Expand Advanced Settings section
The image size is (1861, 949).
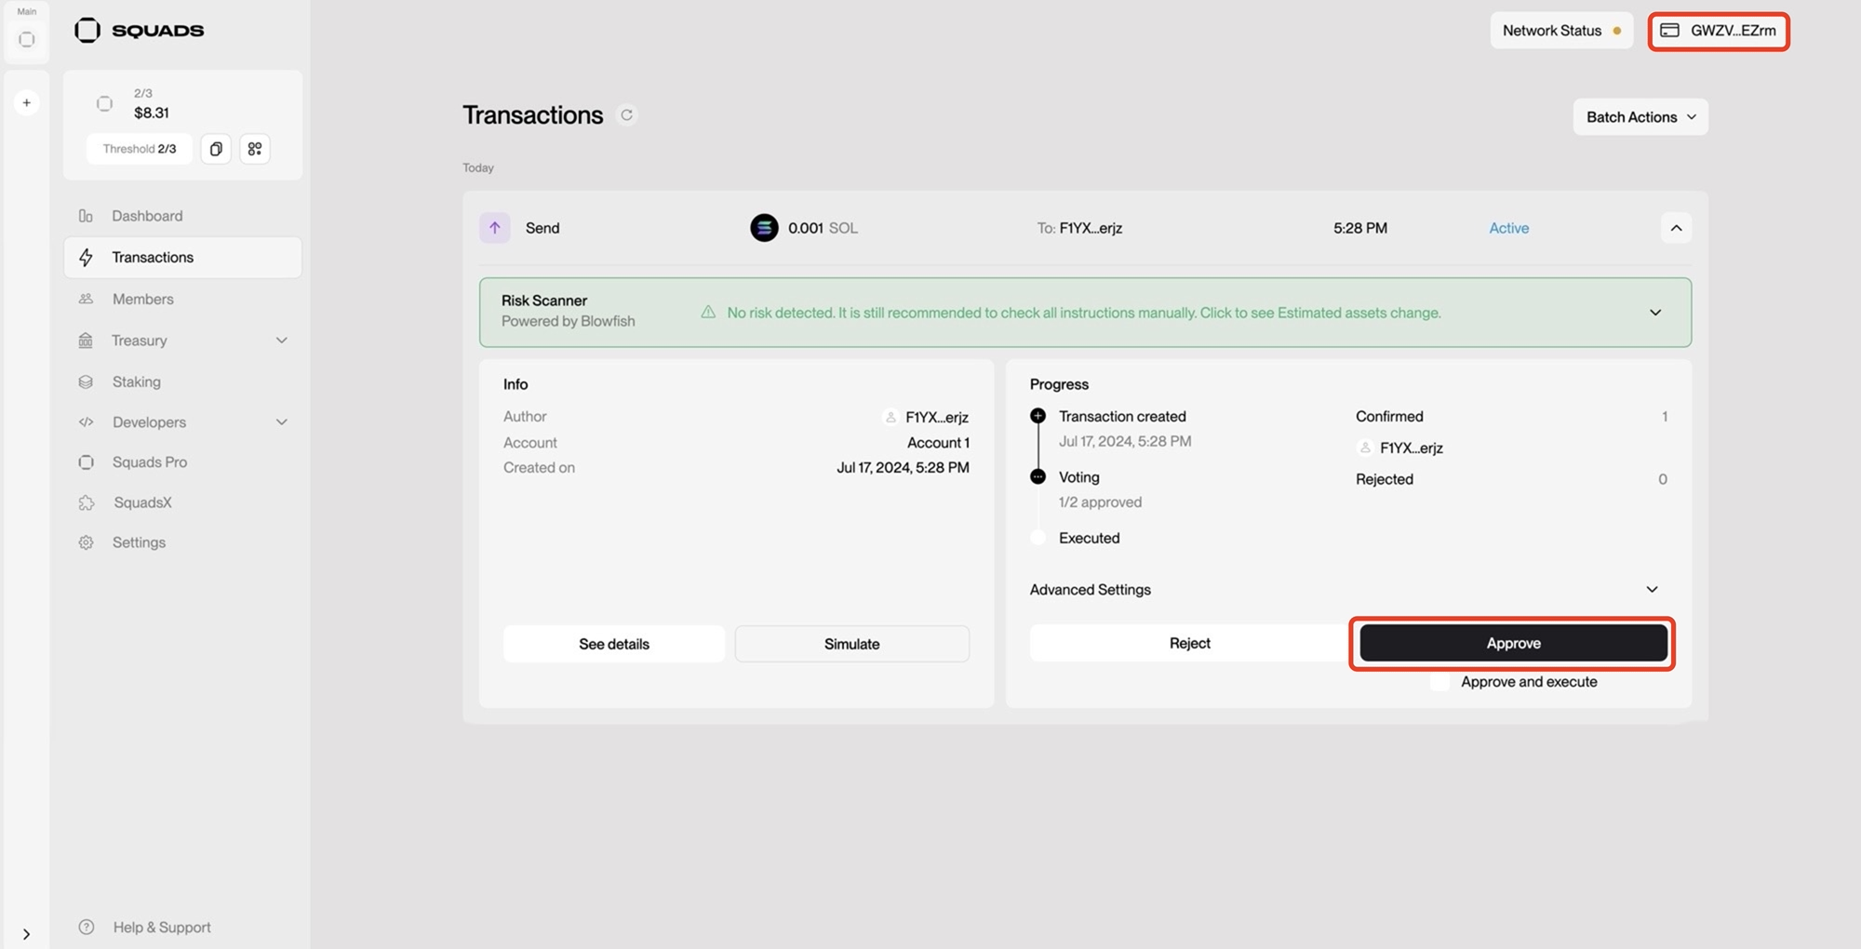[x=1652, y=590]
